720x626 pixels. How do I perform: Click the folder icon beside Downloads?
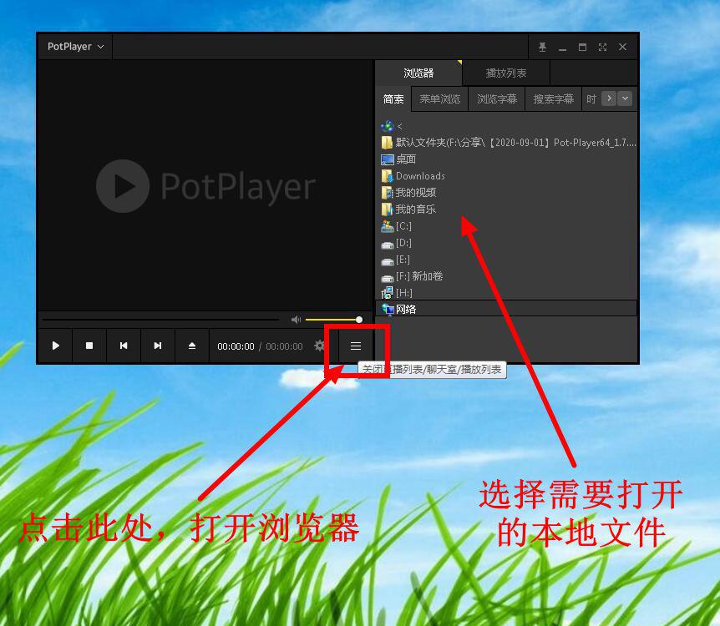(387, 176)
